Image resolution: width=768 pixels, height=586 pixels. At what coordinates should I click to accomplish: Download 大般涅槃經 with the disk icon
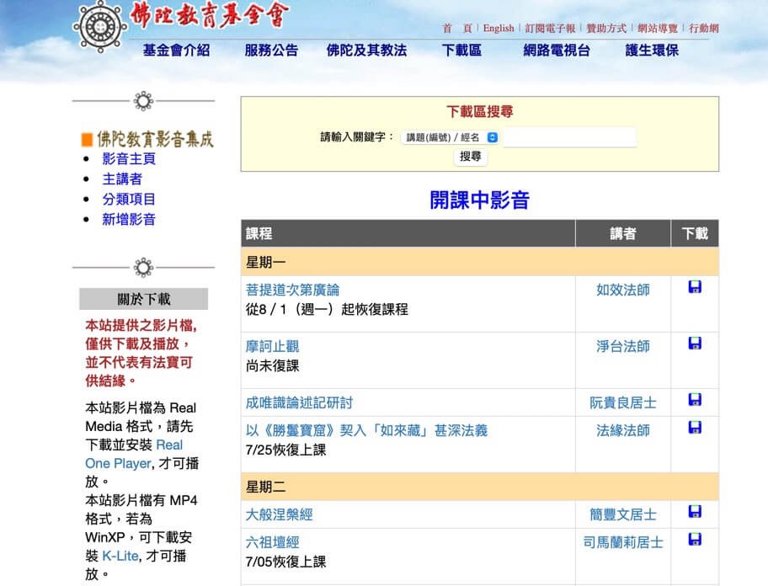pyautogui.click(x=695, y=512)
